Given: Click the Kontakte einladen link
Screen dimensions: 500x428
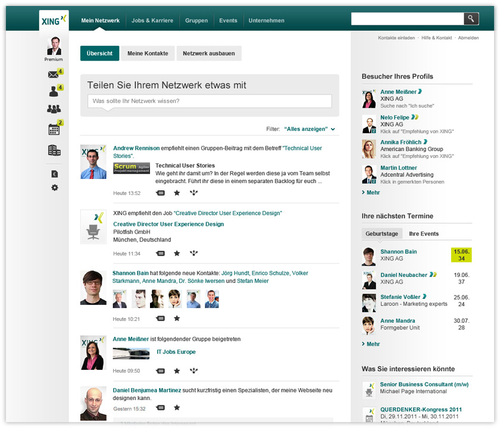Looking at the screenshot, I should pos(396,37).
